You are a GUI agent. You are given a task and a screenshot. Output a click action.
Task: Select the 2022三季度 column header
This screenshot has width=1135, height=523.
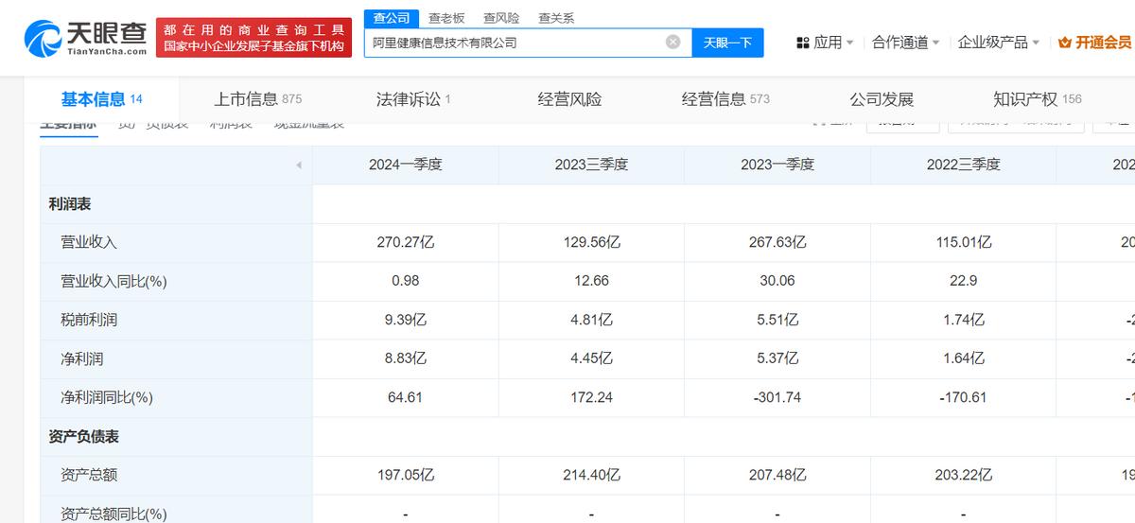tap(963, 165)
